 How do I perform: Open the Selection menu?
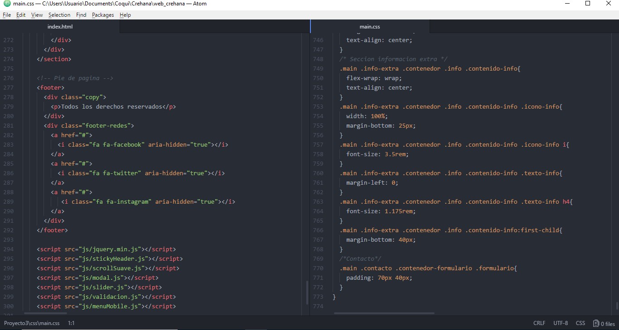(59, 15)
